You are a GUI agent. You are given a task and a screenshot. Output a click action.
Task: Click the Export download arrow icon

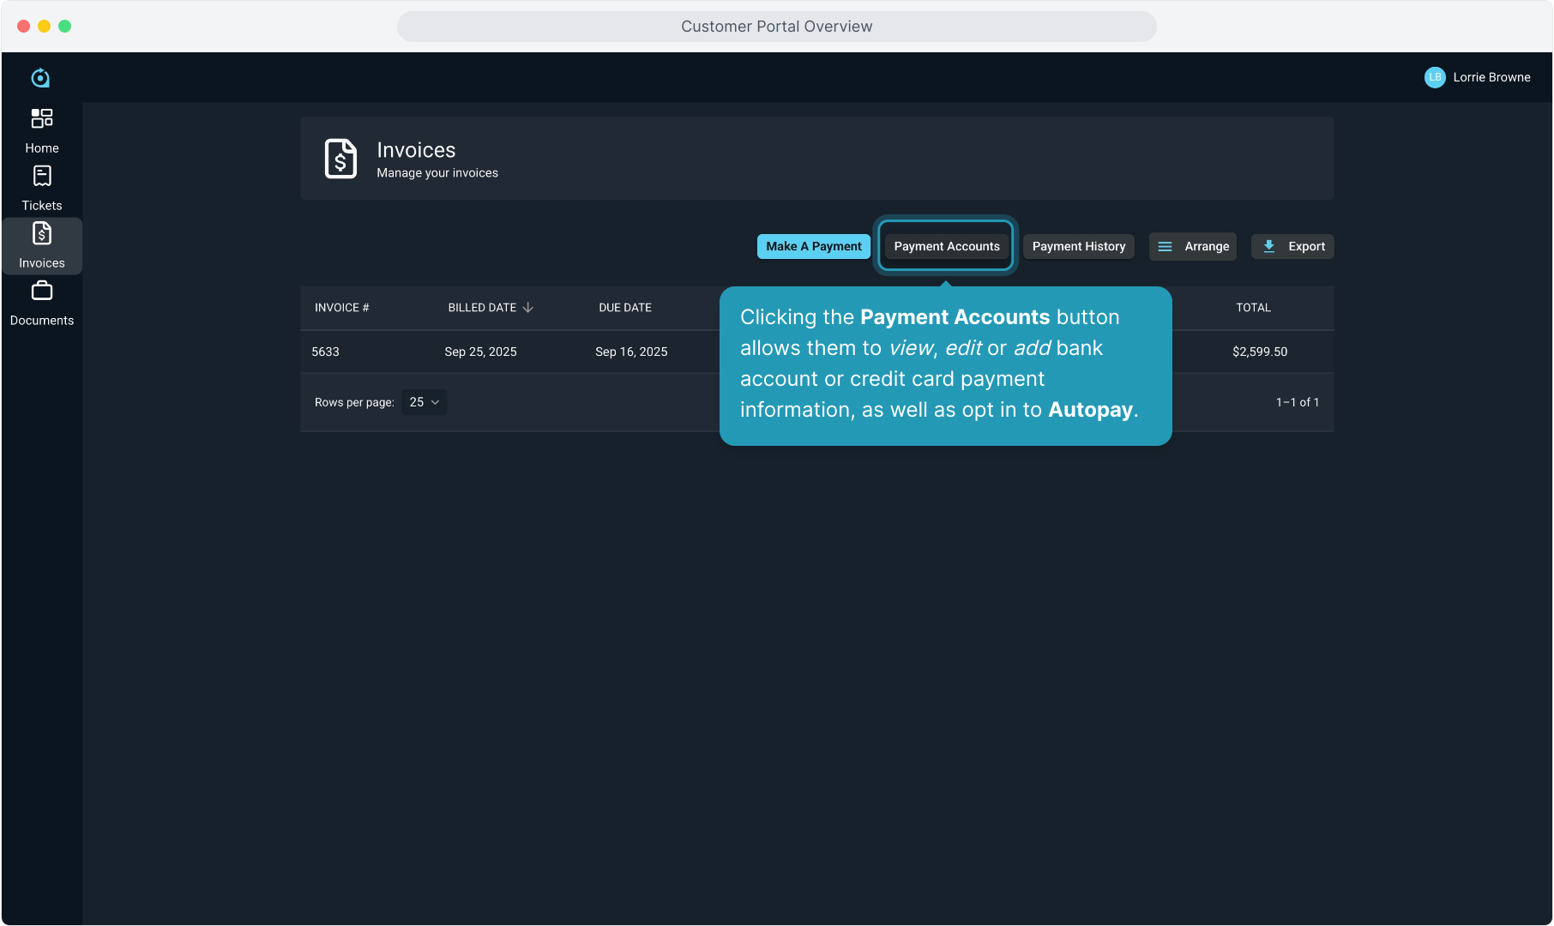1269,247
